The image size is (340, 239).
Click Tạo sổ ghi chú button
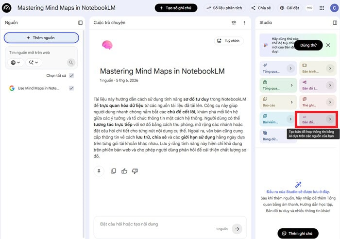click(x=176, y=8)
